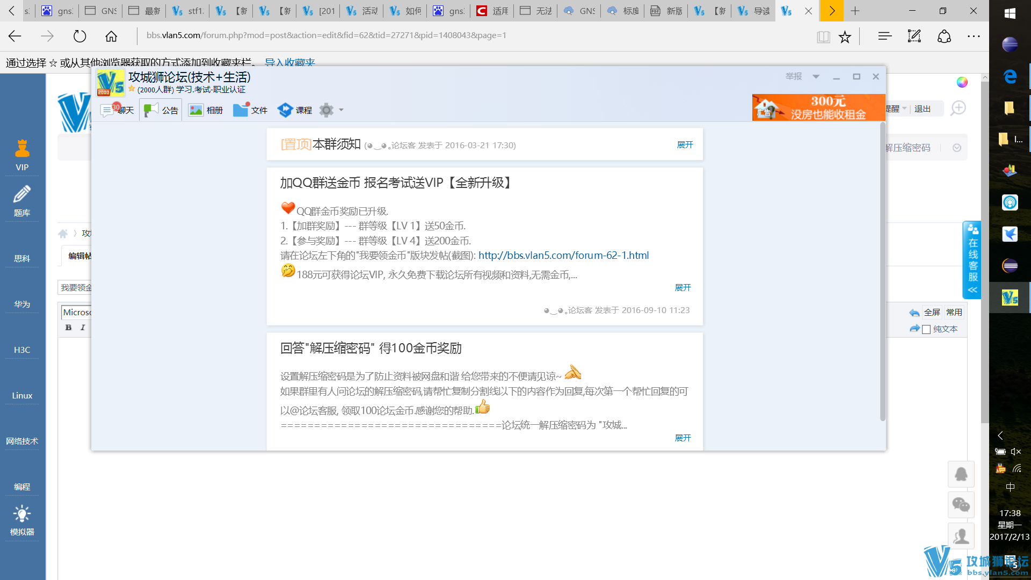Image resolution: width=1031 pixels, height=580 pixels.
Task: Expand the 本群须知 pinned notice
Action: 685,144
